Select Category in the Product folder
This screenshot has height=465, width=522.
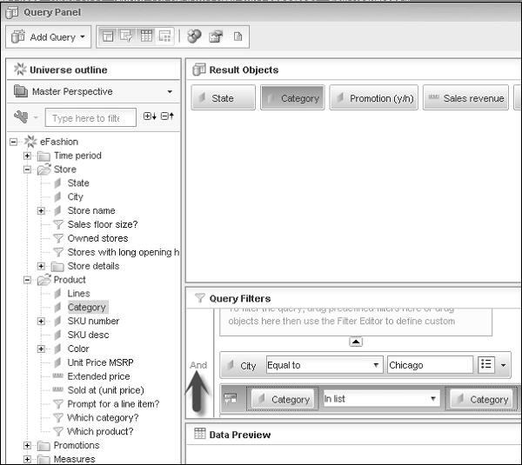[86, 308]
